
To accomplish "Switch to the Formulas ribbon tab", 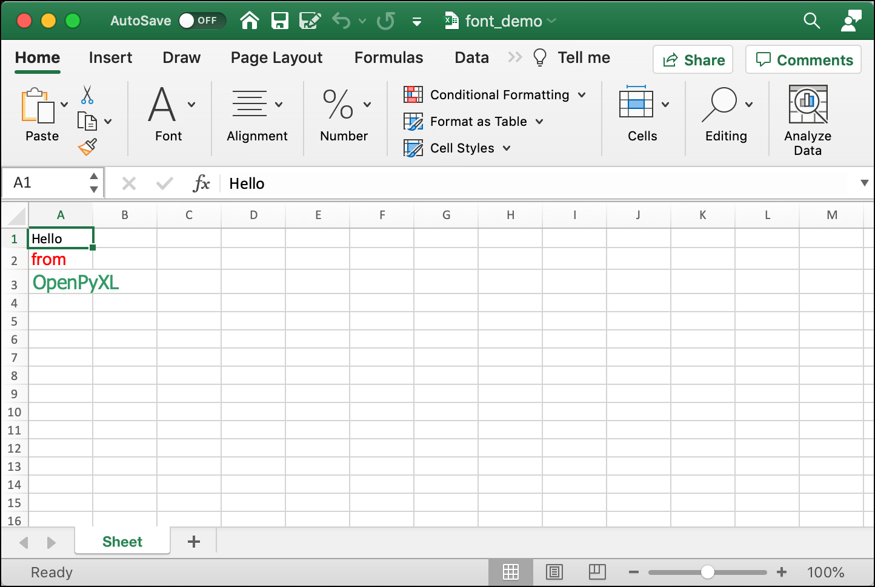I will 388,57.
